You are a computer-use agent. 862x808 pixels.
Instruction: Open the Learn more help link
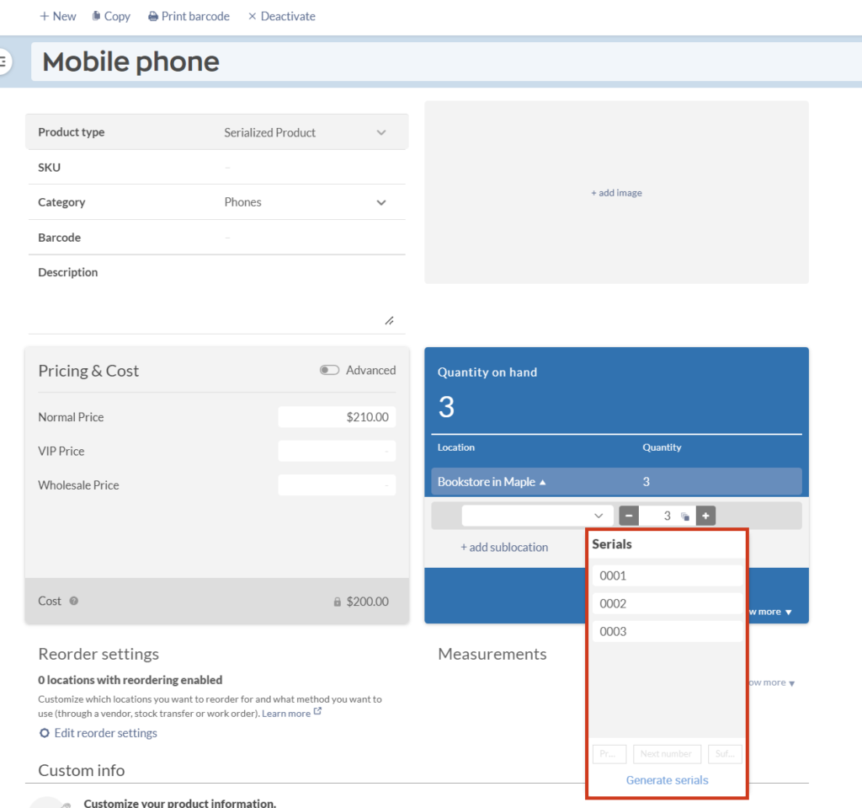click(285, 712)
